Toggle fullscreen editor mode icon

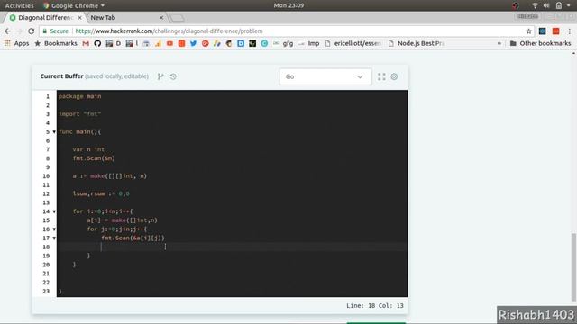click(381, 76)
